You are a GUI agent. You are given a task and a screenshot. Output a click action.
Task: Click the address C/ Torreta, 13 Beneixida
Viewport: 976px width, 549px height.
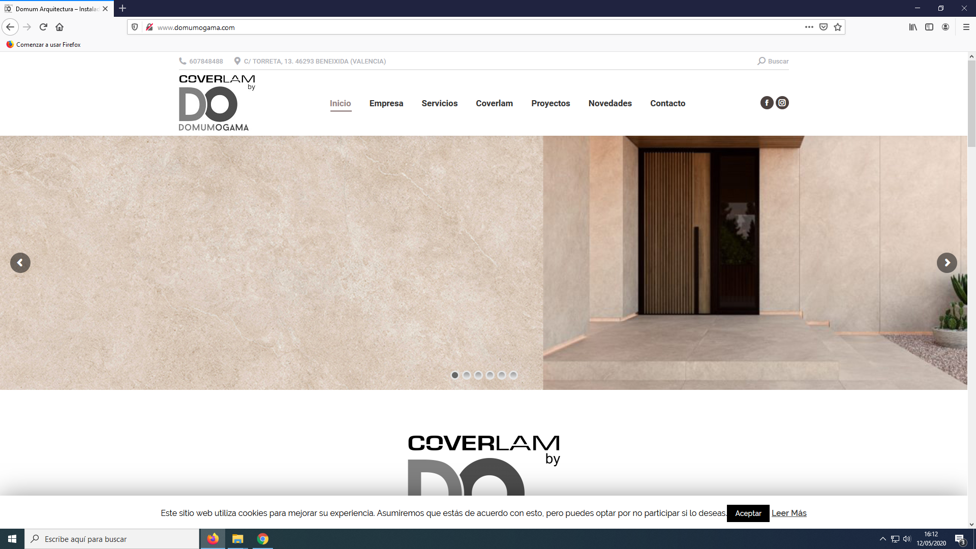(315, 61)
